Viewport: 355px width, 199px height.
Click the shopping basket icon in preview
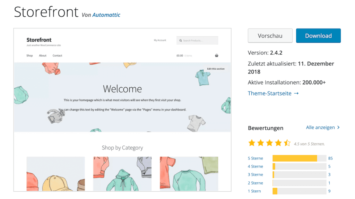pos(217,55)
